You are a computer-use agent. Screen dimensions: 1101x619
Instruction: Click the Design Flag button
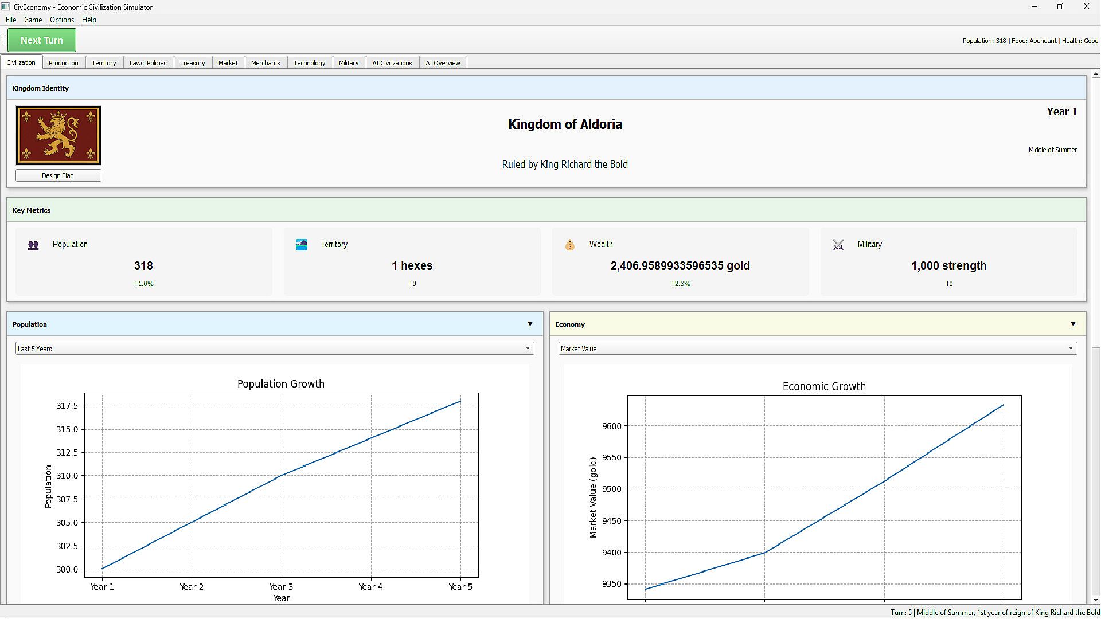[x=58, y=176]
